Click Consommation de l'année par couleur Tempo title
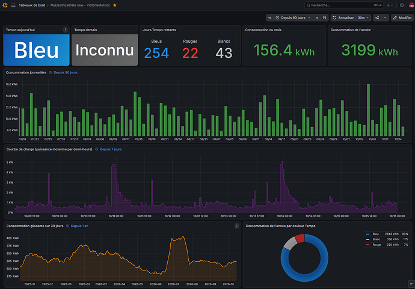This screenshot has width=415, height=289. (x=280, y=226)
